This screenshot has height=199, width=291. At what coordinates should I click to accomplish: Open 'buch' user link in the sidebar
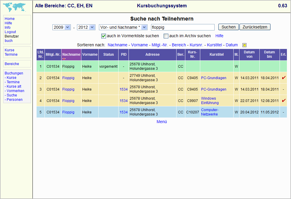coord(9,41)
